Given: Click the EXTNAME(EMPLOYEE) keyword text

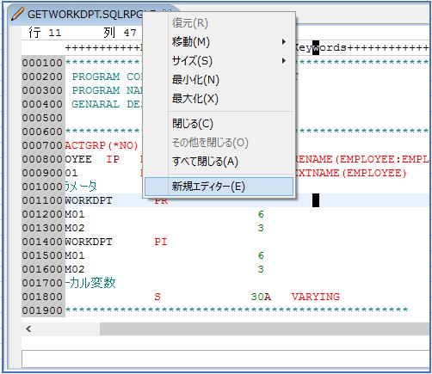Looking at the screenshot, I should (x=350, y=173).
